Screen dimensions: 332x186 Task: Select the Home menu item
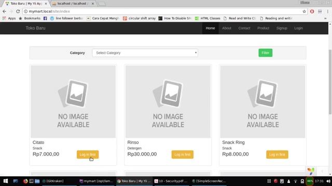coord(210,28)
